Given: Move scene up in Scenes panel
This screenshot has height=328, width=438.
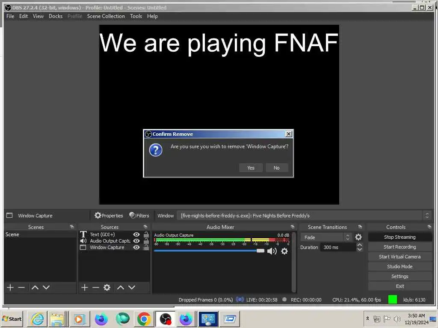Looking at the screenshot, I should click(x=35, y=287).
